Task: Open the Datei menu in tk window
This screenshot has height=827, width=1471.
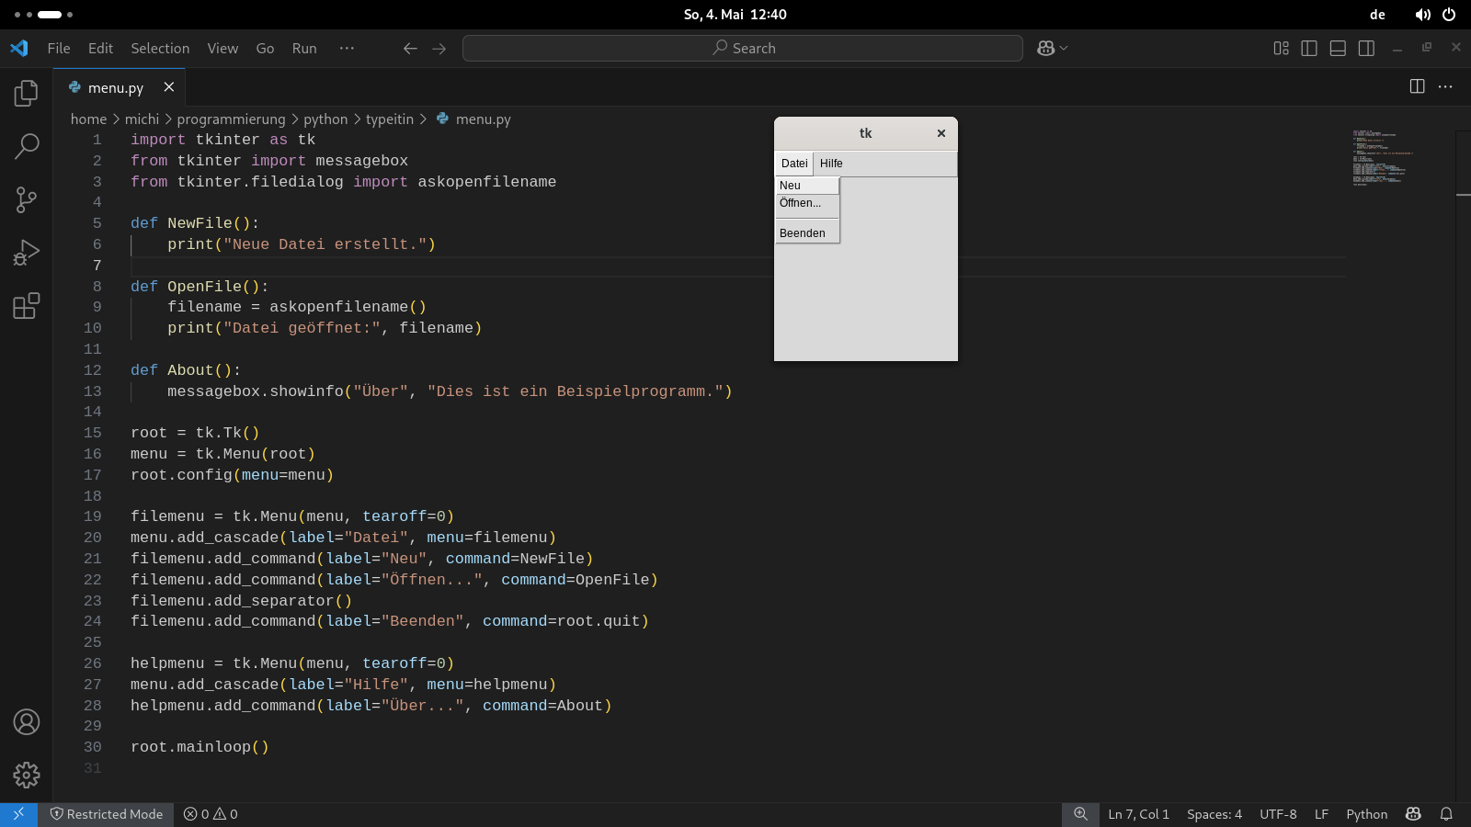Action: tap(794, 164)
